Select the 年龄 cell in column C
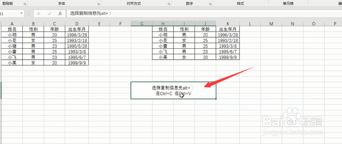Screen dimensions: 342x144 click(x=55, y=29)
